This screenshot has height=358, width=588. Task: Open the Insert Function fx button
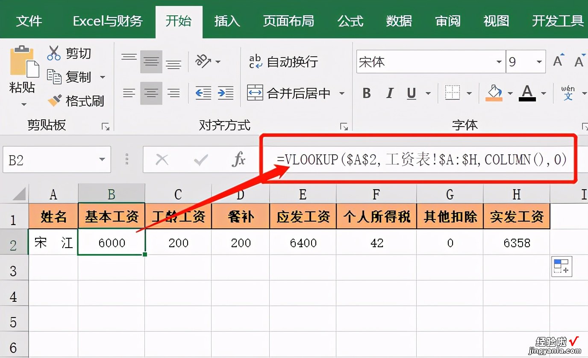click(x=238, y=160)
